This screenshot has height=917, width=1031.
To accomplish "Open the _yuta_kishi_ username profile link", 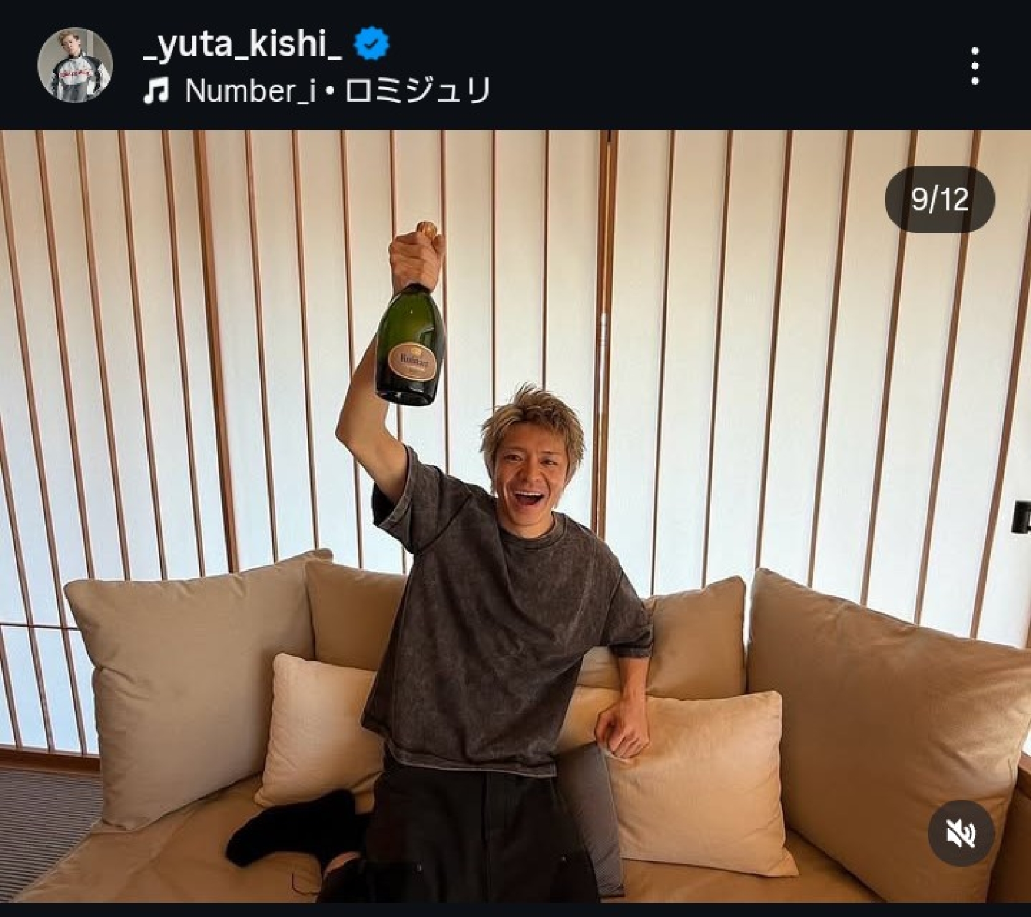I will click(242, 45).
